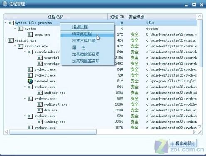The image size is (206, 156).
Task: Open 属性 from the context menu
Action: coord(87,47)
